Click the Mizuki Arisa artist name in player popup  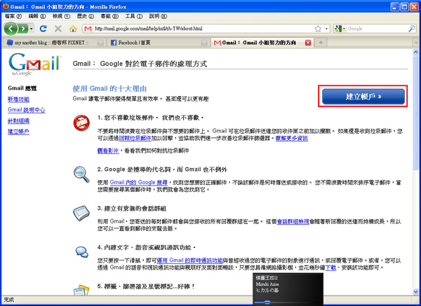click(x=267, y=284)
